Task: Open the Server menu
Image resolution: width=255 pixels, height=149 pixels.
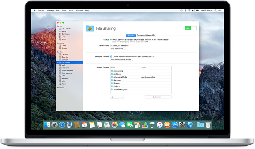Action: tap(41, 10)
